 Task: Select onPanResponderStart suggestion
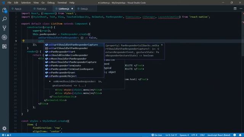coord(74,52)
